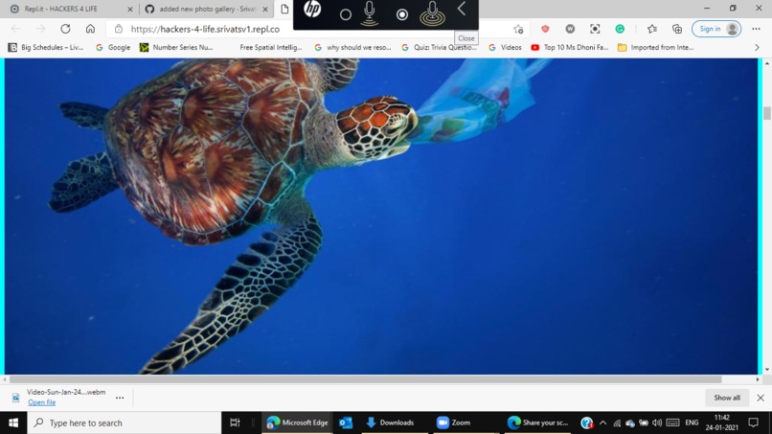Open the Videos bookmark
Screen dimensions: 772x434
point(505,47)
